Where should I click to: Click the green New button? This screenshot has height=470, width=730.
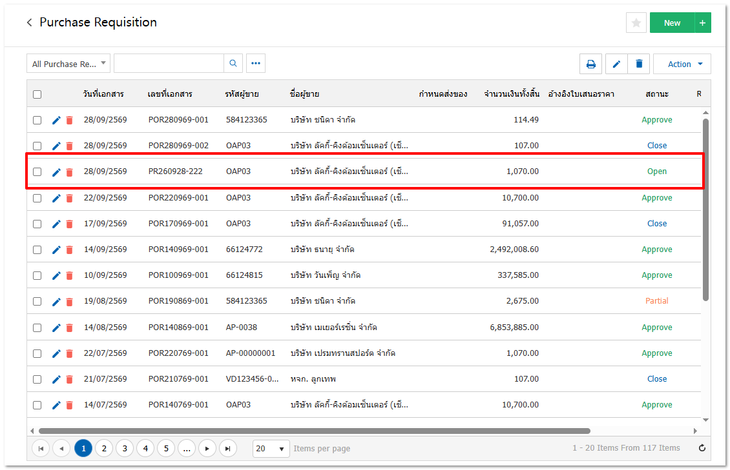[672, 23]
